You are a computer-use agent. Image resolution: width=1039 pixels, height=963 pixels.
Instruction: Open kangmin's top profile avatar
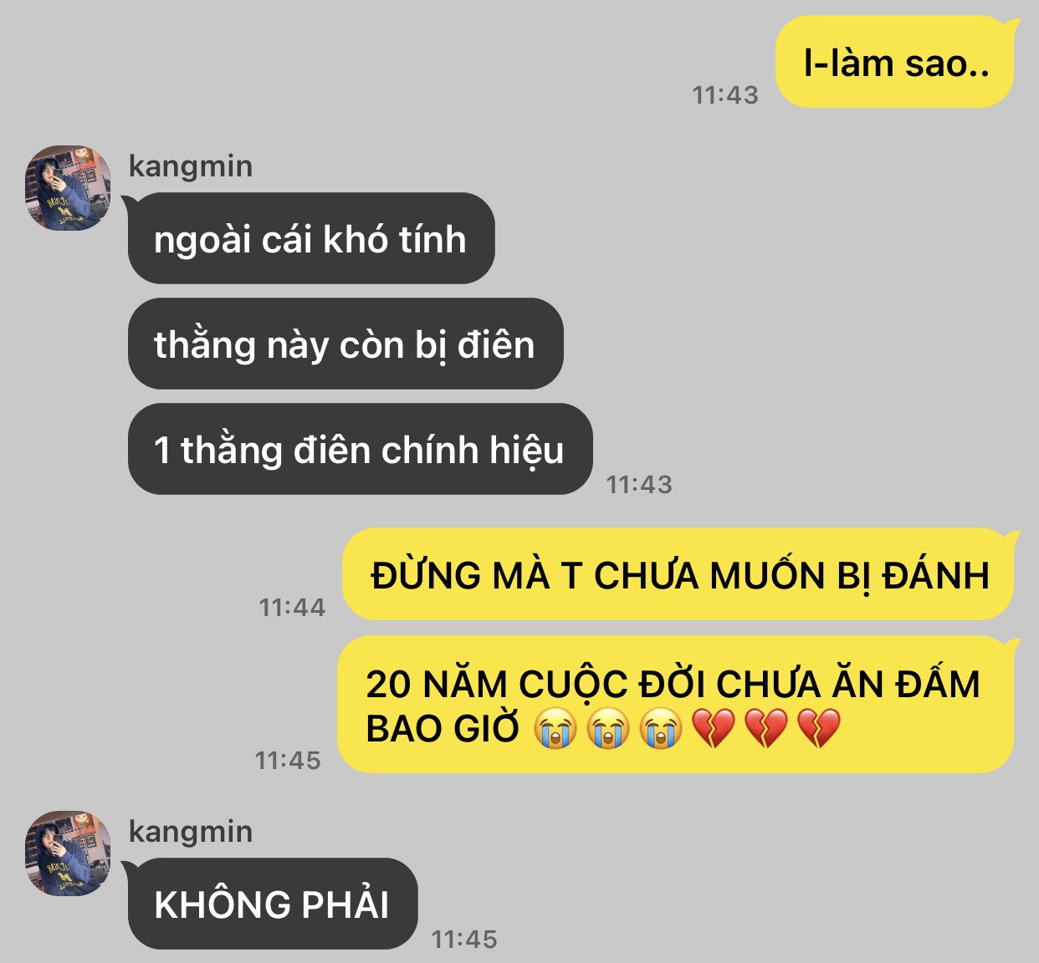(x=68, y=188)
